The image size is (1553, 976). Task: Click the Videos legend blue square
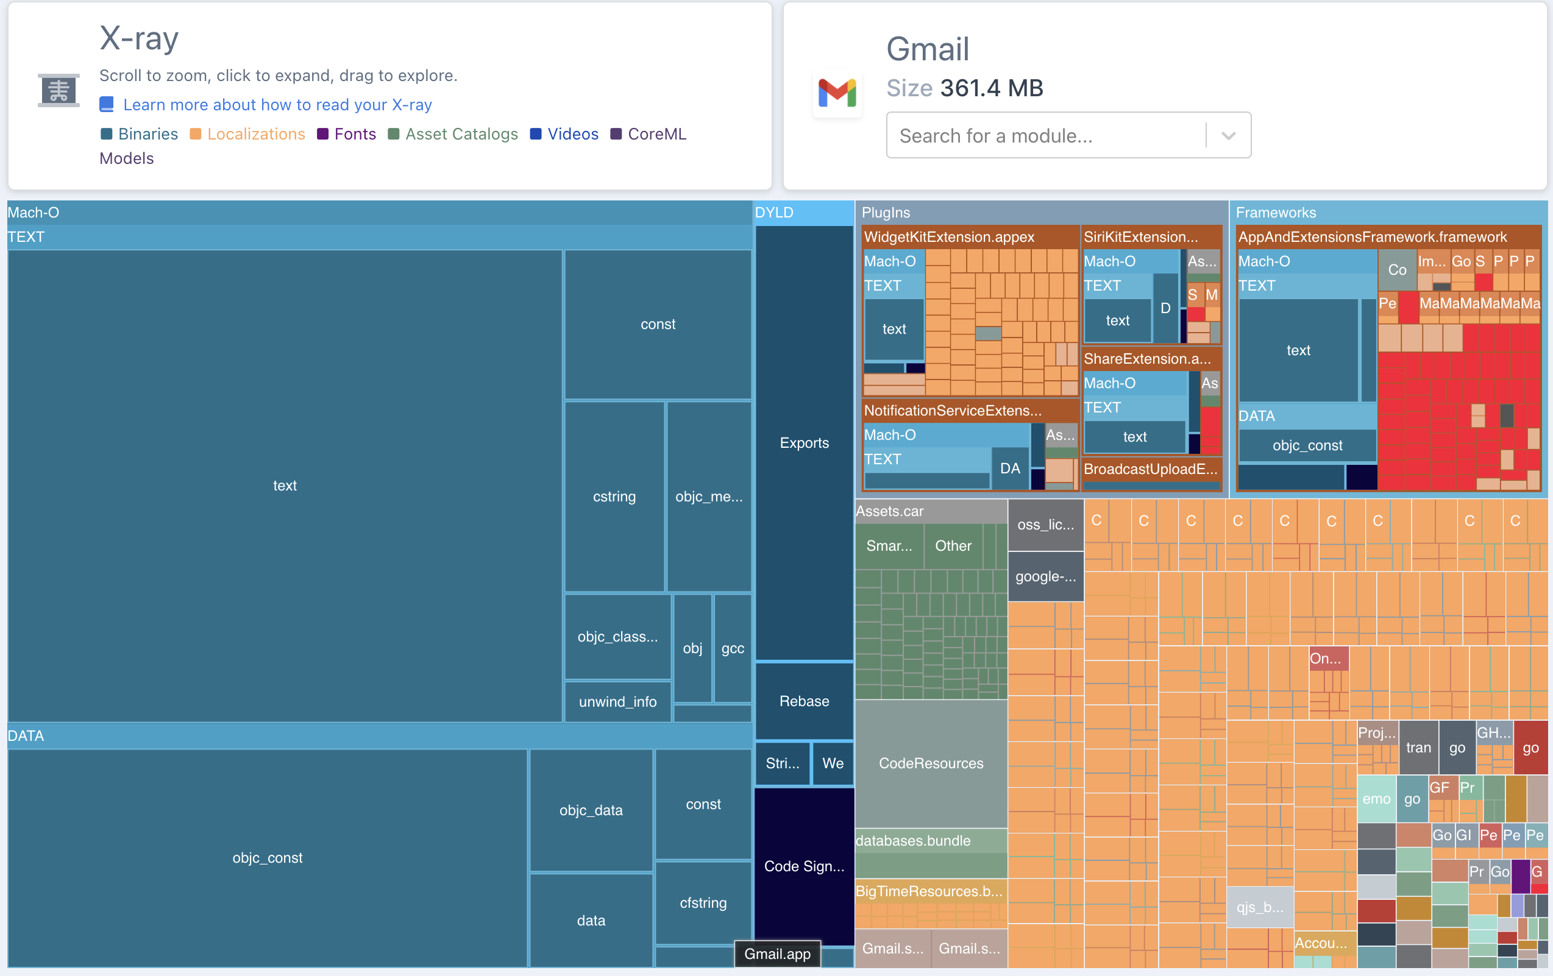[535, 134]
